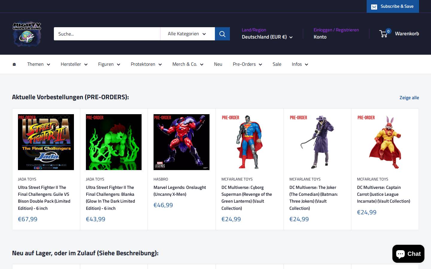Open the Onslaught Marvel Legends thumbnail
Image resolution: width=431 pixels, height=269 pixels.
coord(181,142)
